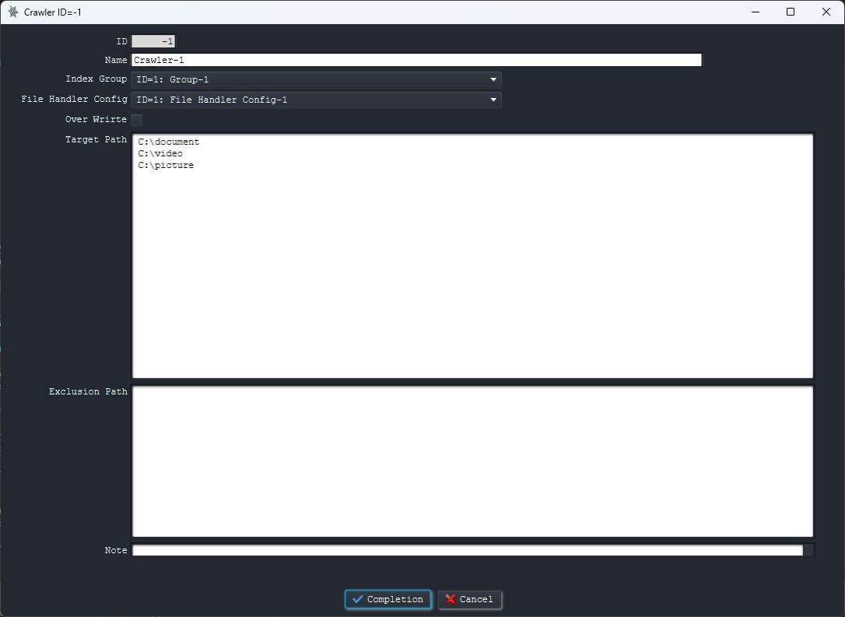Maximize the Crawler window
Screen dimensions: 845x617
coord(791,12)
